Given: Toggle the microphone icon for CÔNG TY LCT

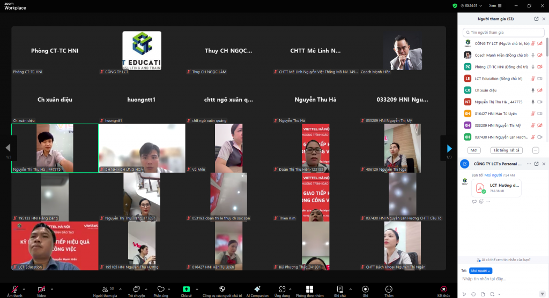Looking at the screenshot, I should pos(533,44).
